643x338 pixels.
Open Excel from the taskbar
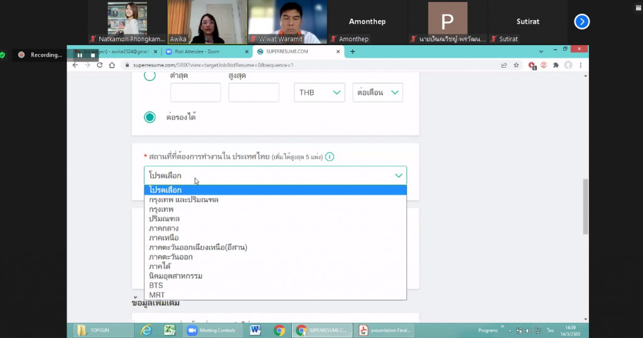(169, 330)
